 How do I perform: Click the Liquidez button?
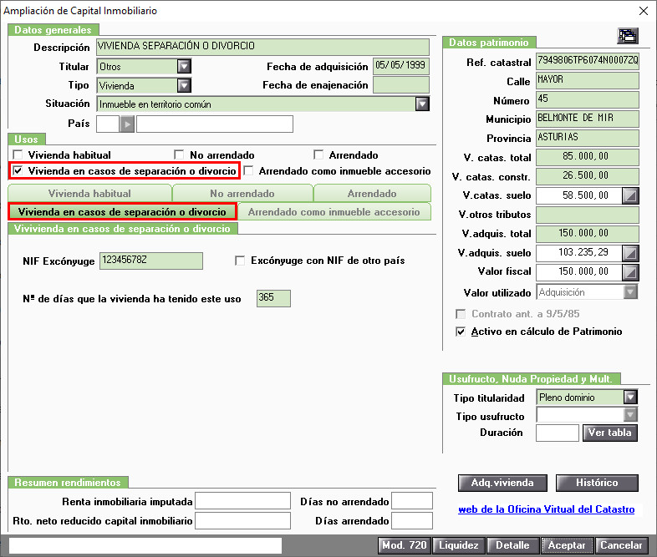click(x=458, y=545)
